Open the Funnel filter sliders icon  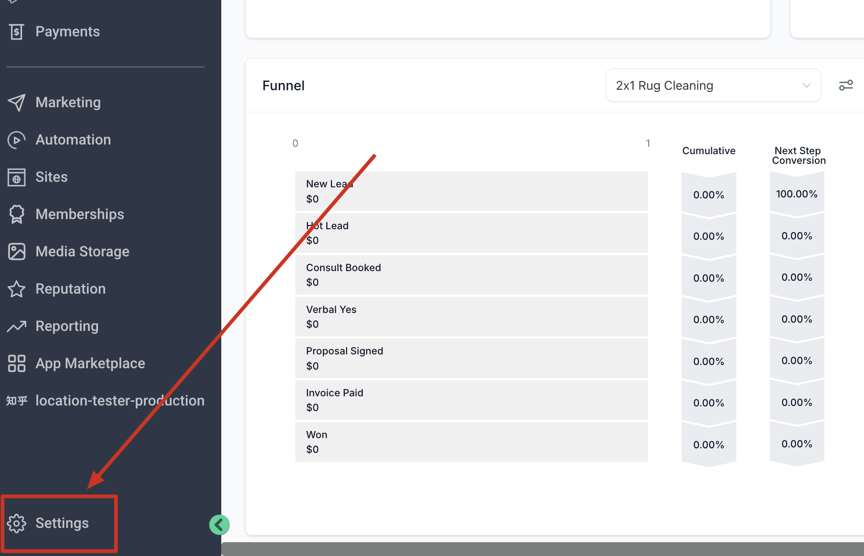click(846, 85)
